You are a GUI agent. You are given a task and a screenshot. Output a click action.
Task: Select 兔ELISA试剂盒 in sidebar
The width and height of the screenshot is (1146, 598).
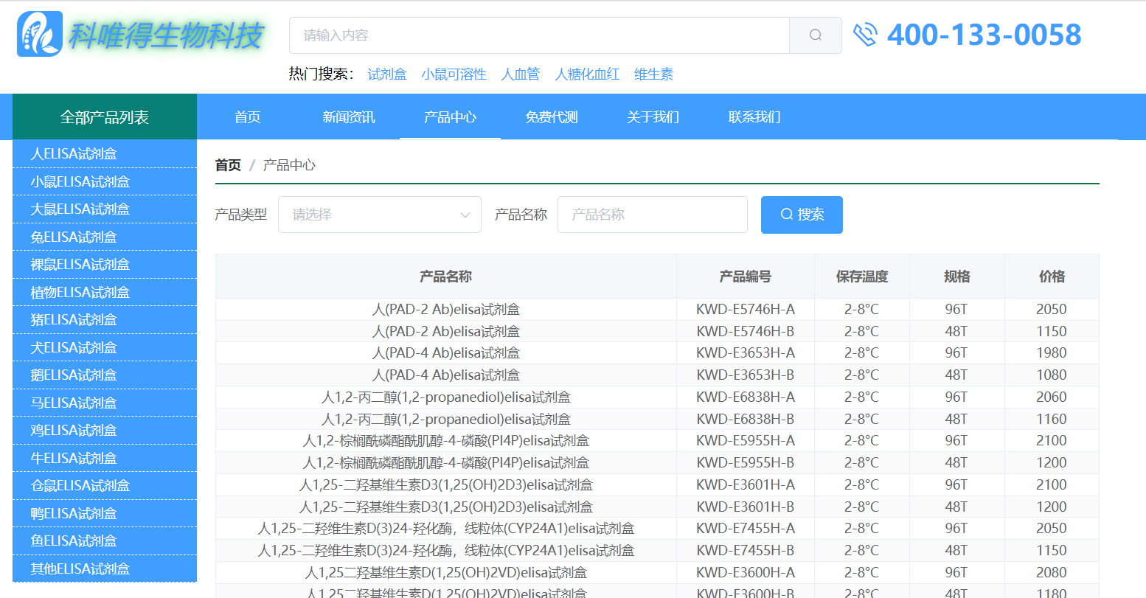point(105,237)
